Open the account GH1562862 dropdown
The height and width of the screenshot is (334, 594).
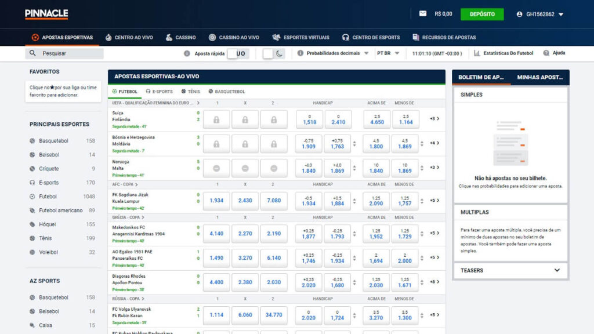point(540,14)
